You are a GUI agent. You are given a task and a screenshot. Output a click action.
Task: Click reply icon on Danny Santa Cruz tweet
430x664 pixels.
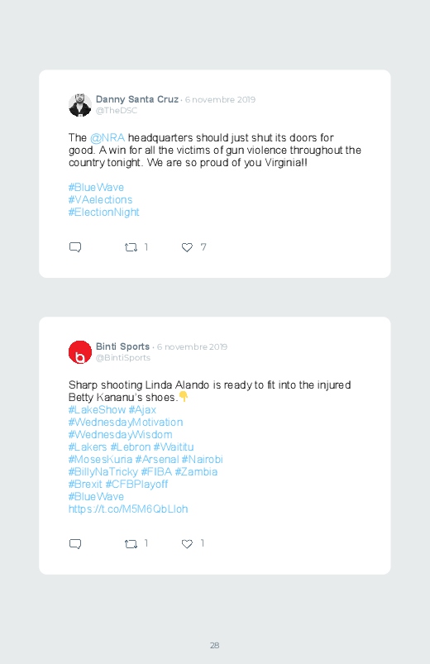(x=75, y=247)
